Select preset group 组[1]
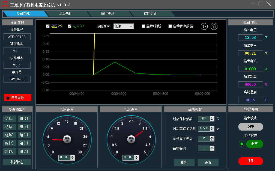Image resolution: width=275 pixels, height=171 pixels. (x=10, y=119)
